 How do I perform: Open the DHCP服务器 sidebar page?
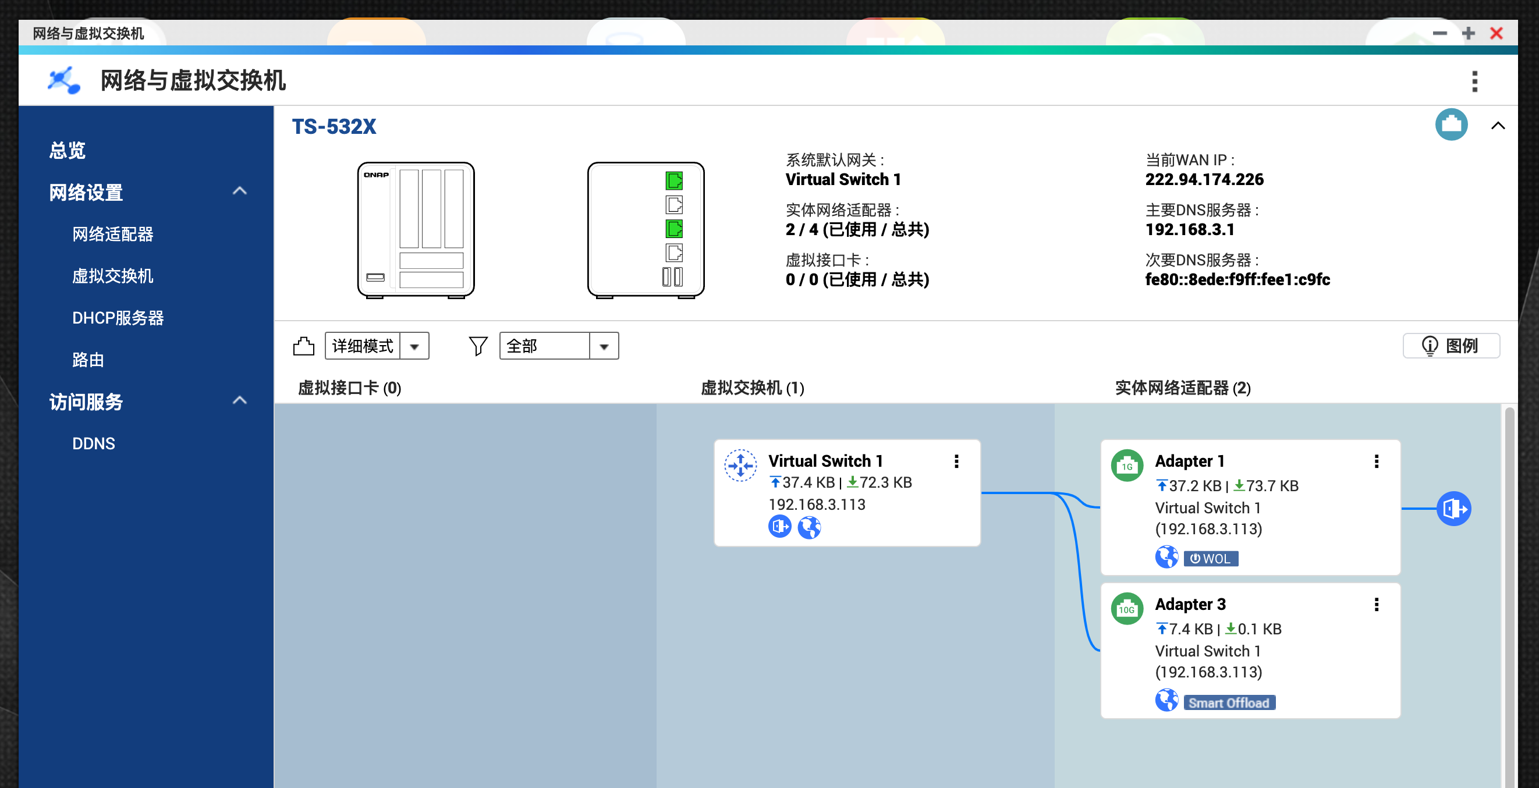point(118,318)
